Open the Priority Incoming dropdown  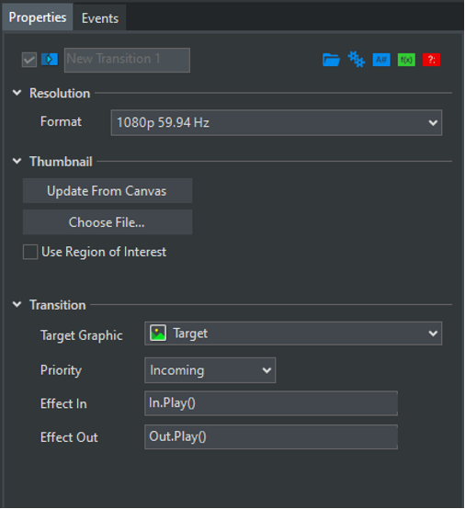coord(210,370)
